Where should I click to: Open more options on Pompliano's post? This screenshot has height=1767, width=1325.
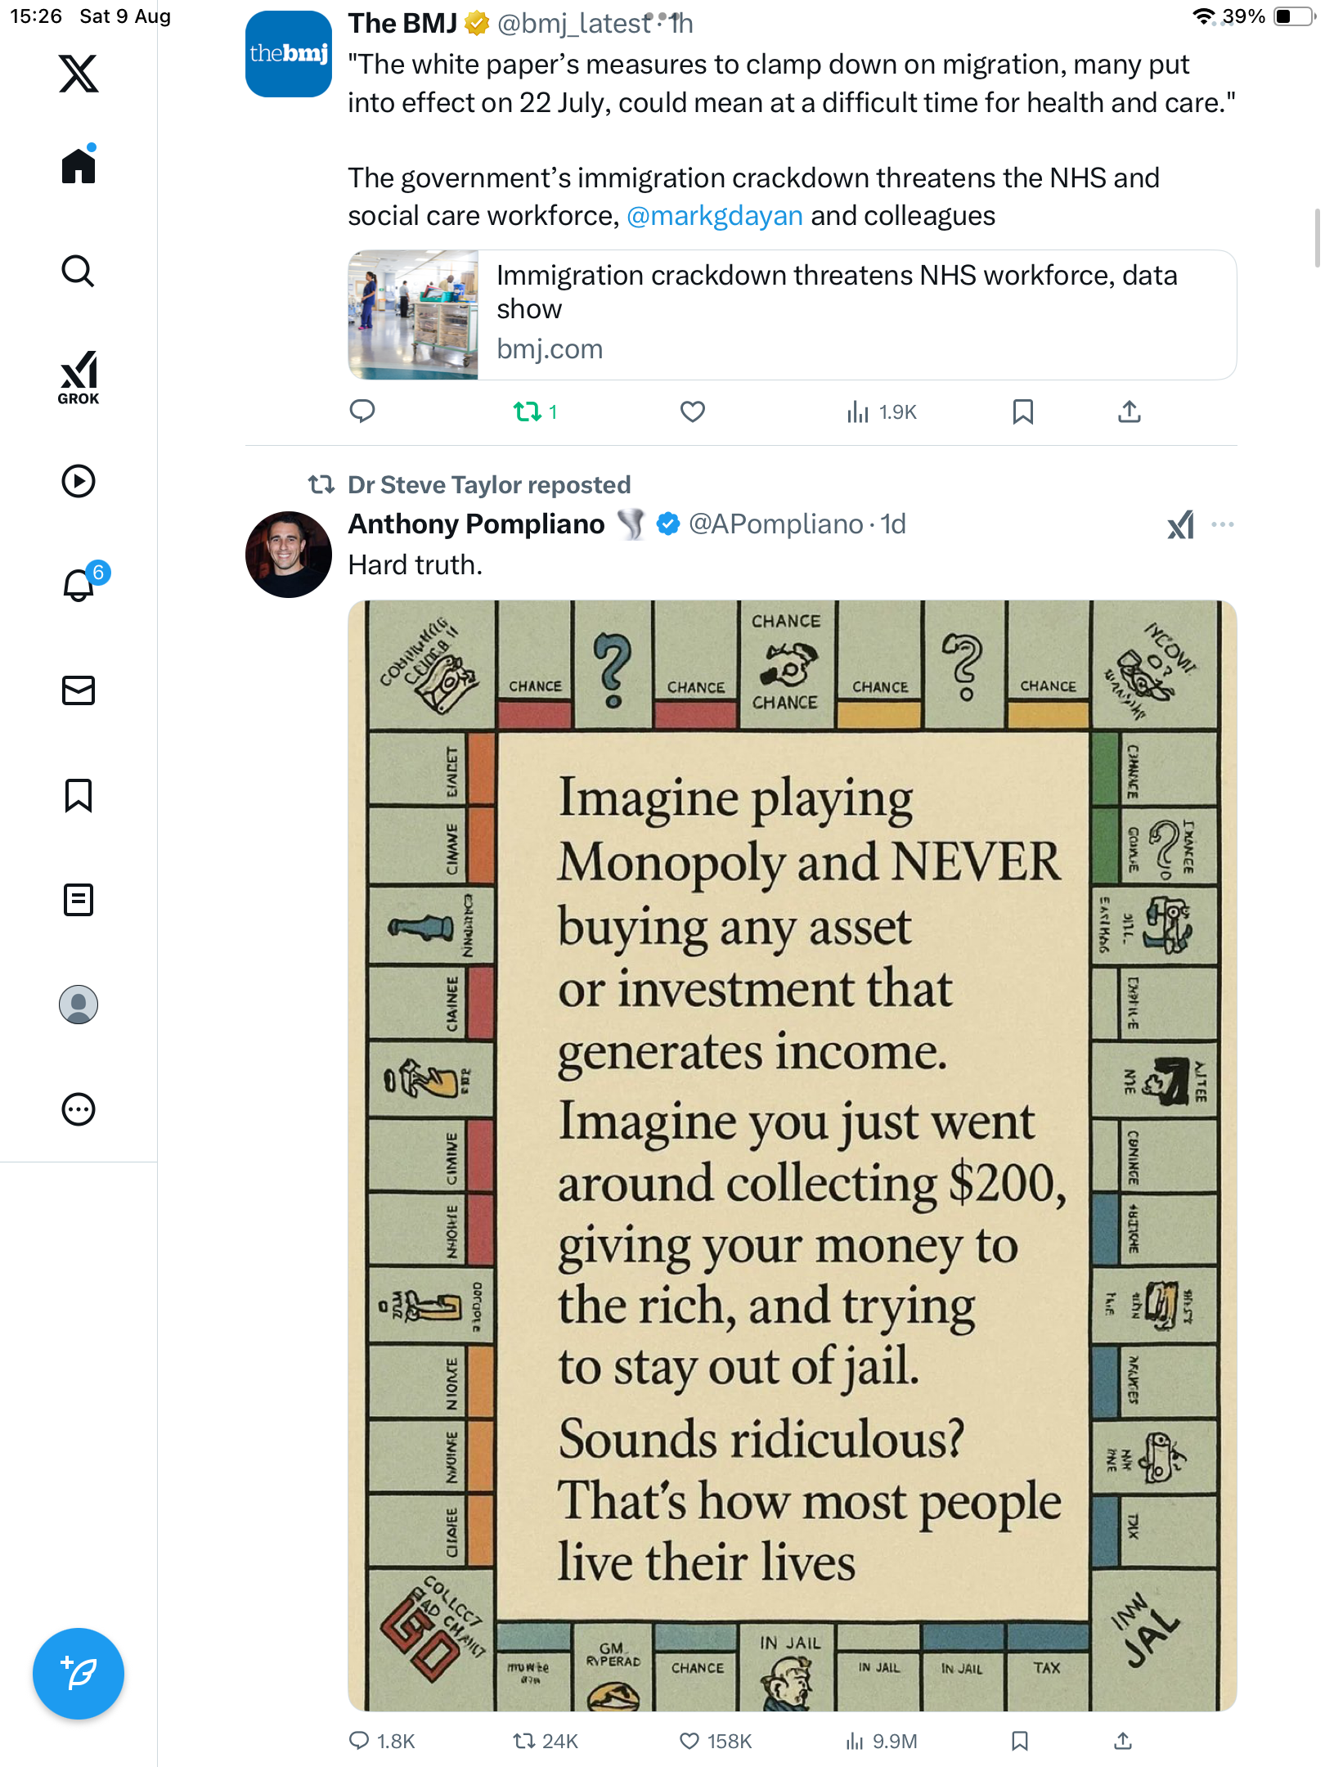tap(1222, 524)
